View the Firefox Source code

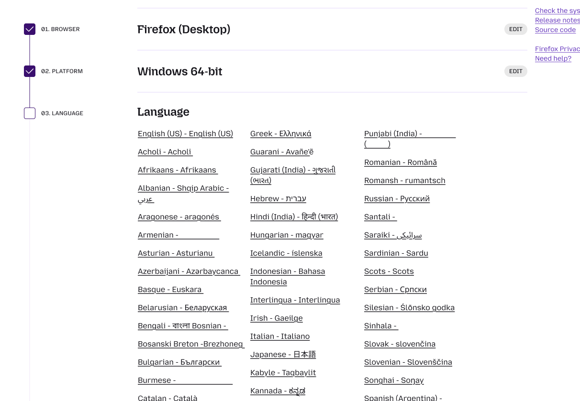pyautogui.click(x=555, y=30)
